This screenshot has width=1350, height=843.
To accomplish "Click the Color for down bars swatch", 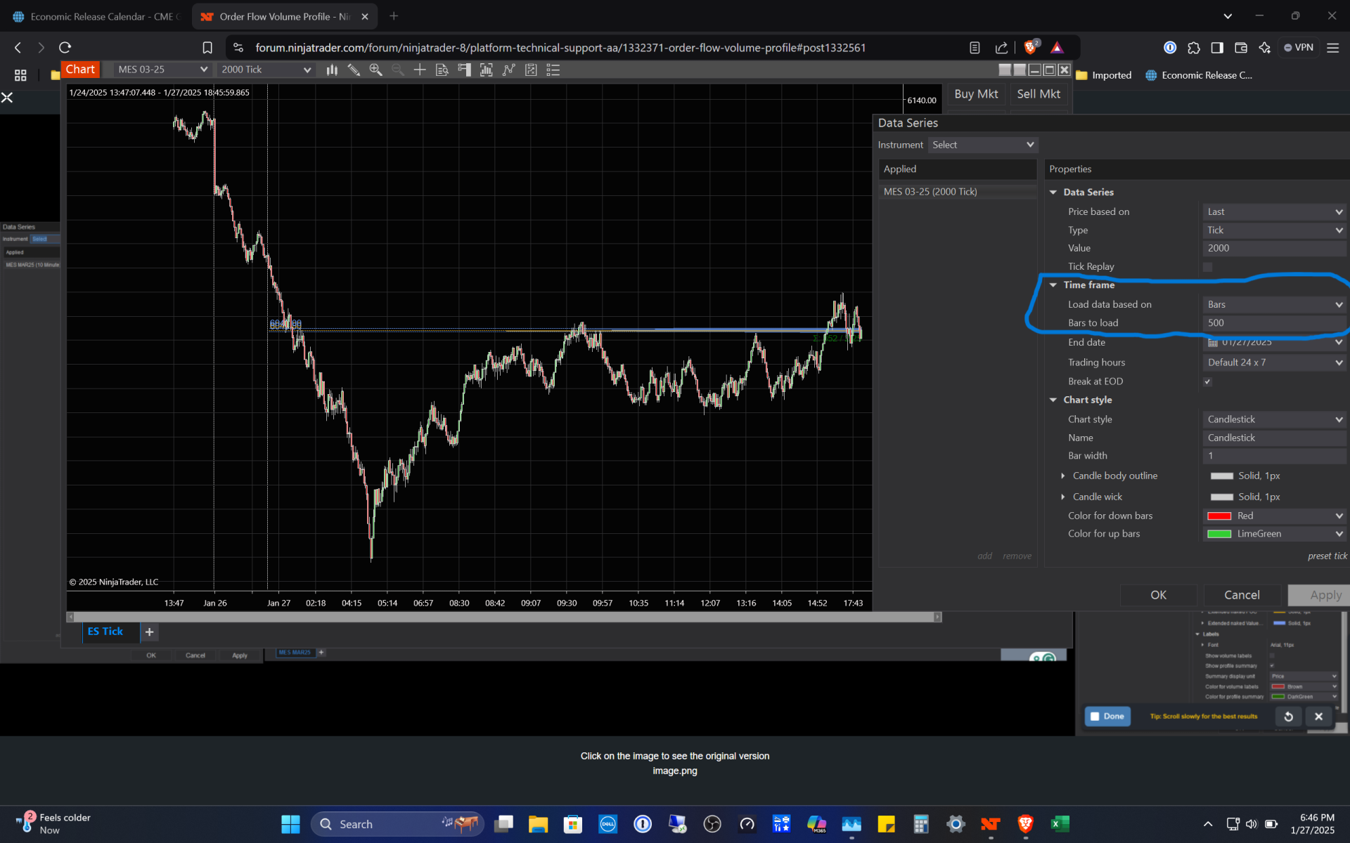I will click(1219, 516).
